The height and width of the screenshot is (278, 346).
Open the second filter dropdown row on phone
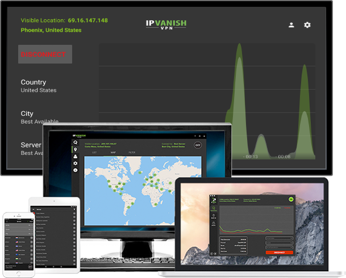[x=19, y=229]
